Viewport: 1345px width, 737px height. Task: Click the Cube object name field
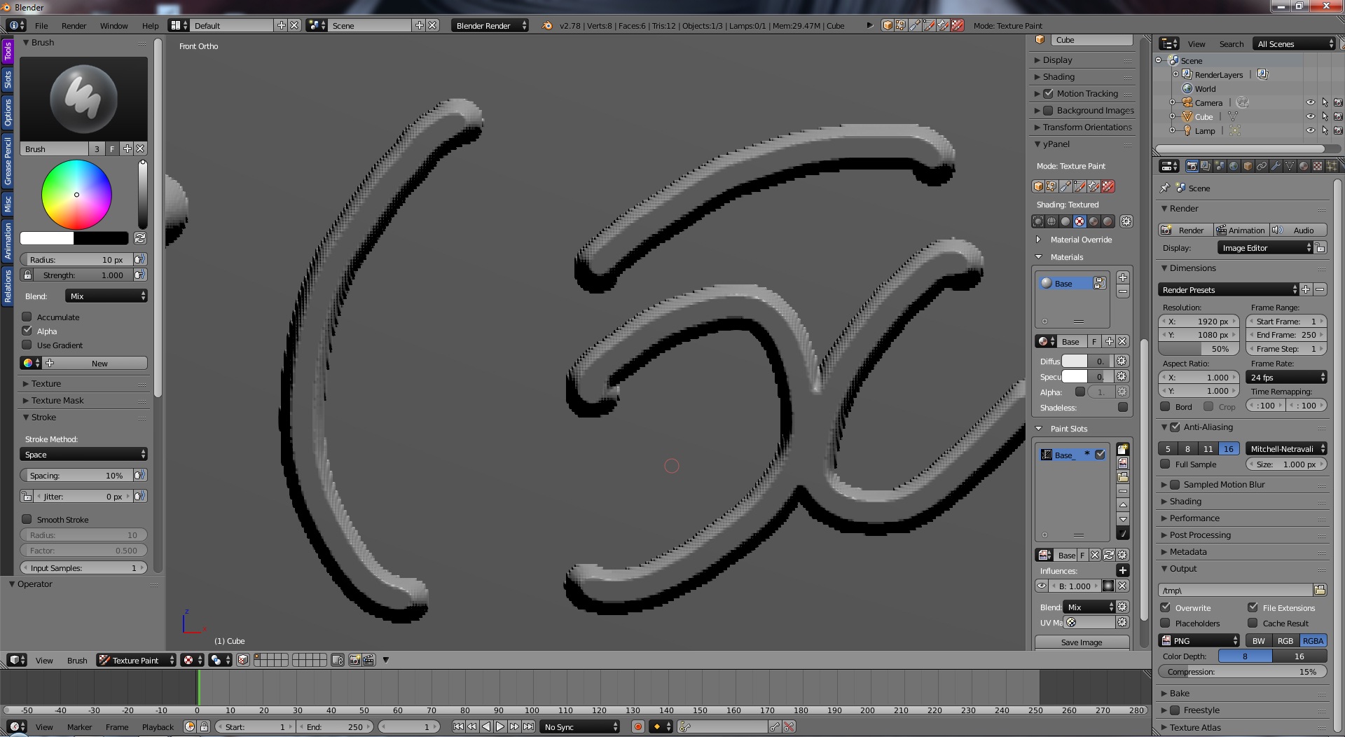[x=1091, y=40]
